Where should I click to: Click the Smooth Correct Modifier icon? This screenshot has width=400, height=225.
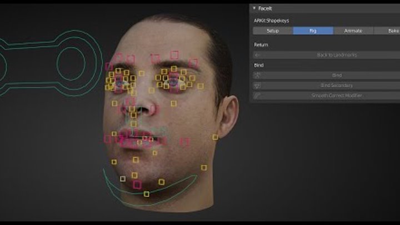pyautogui.click(x=257, y=96)
